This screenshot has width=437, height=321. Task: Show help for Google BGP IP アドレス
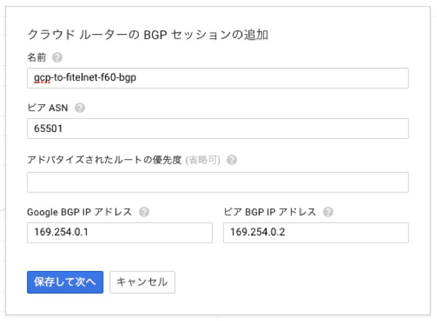[144, 212]
